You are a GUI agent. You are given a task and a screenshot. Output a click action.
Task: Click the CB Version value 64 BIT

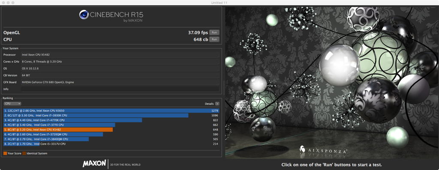pos(120,75)
